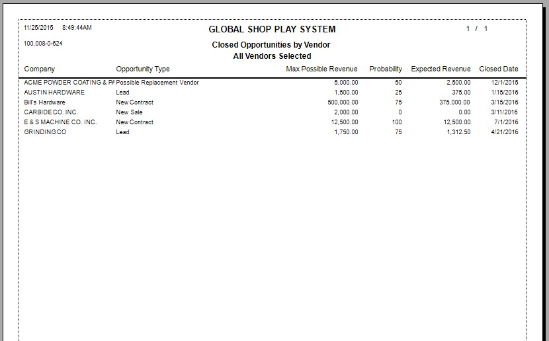
Task: Click the report code 100,008-0-624
Action: point(43,44)
